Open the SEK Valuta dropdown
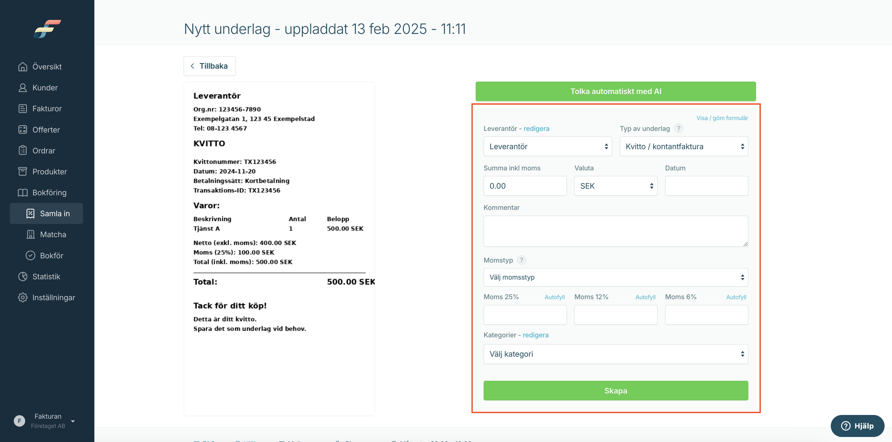 615,186
